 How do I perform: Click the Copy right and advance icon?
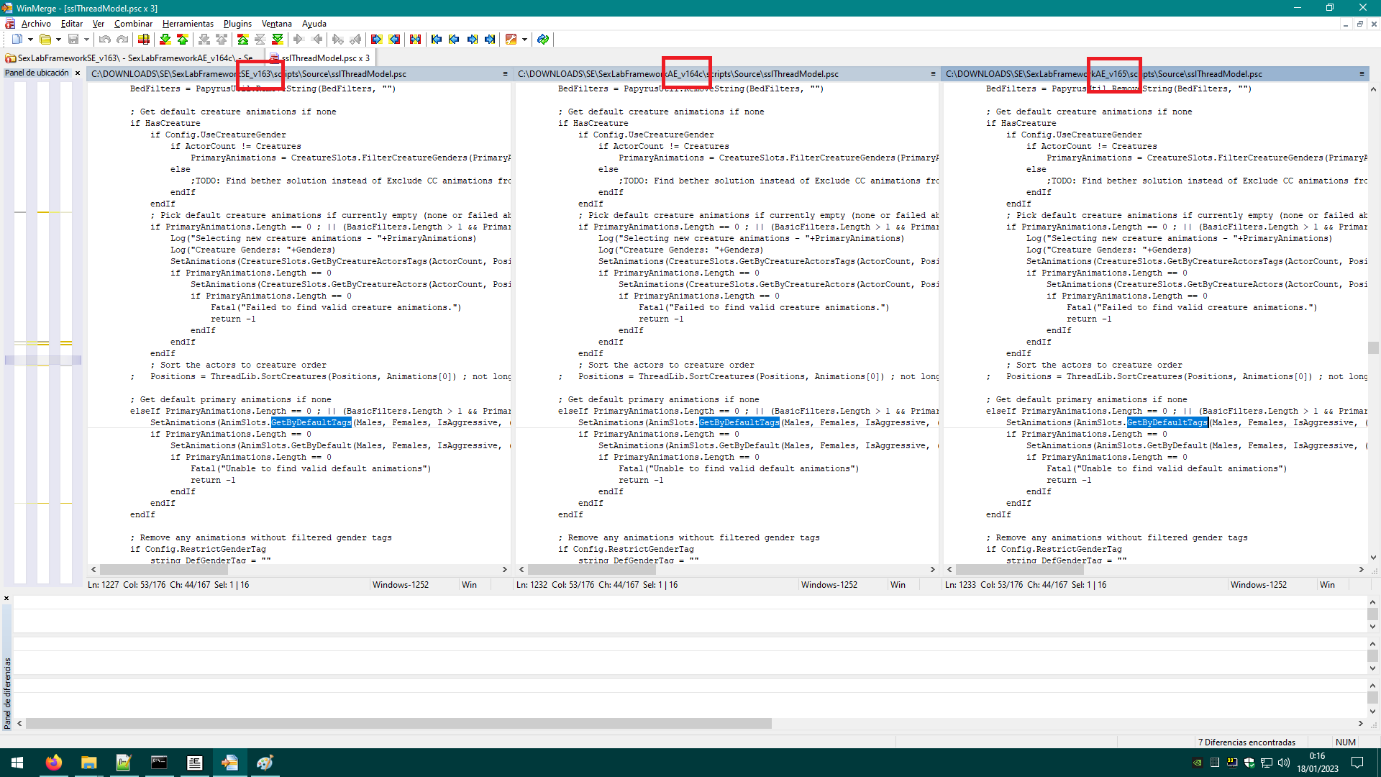click(x=338, y=40)
